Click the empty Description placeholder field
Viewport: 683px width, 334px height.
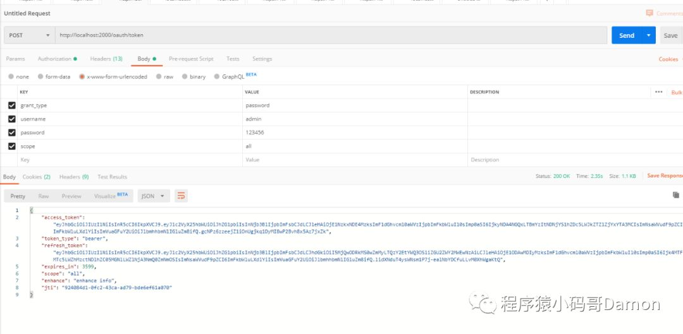pos(575,160)
